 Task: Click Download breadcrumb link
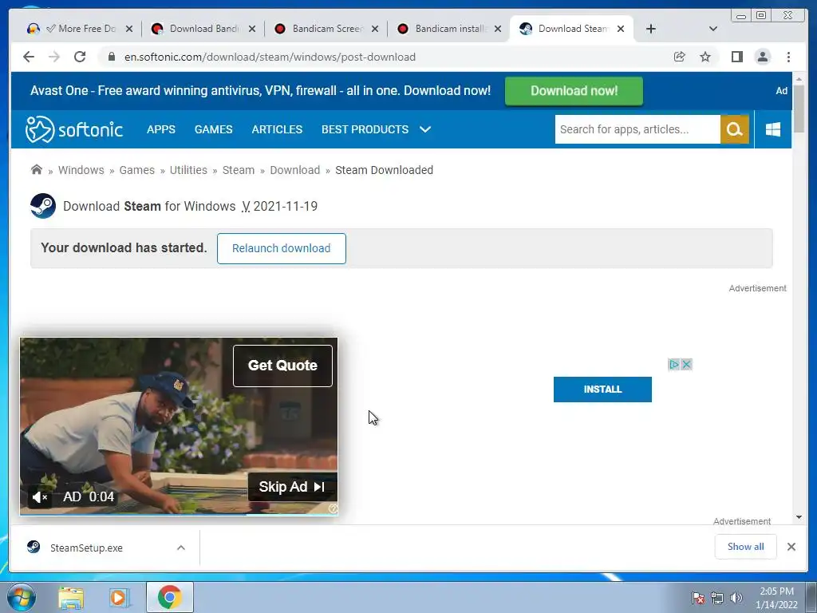pyautogui.click(x=295, y=170)
